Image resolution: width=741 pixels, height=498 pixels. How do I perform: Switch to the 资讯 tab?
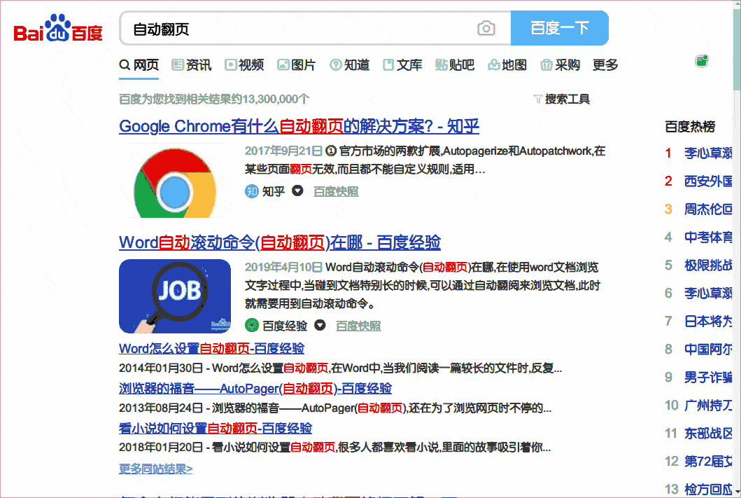[192, 65]
